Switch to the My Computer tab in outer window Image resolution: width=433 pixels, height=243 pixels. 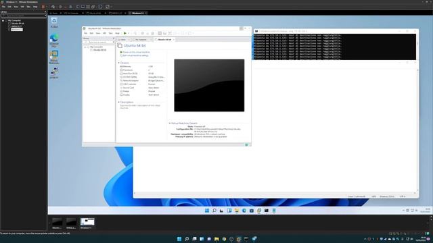73,13
